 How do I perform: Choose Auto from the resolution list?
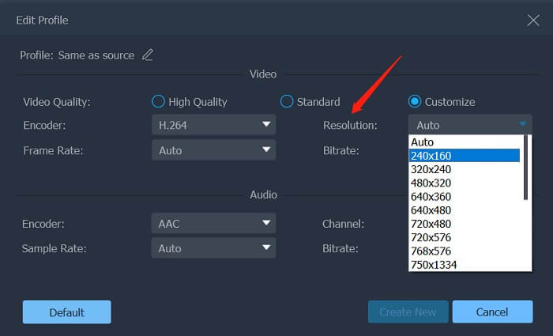465,142
